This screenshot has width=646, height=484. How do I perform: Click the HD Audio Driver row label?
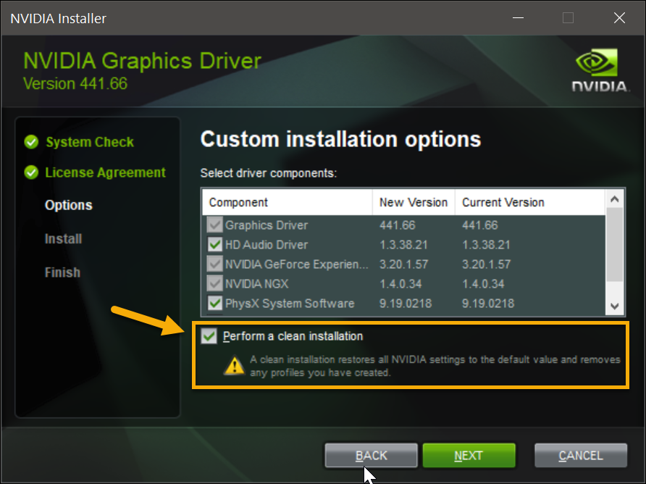tap(266, 244)
